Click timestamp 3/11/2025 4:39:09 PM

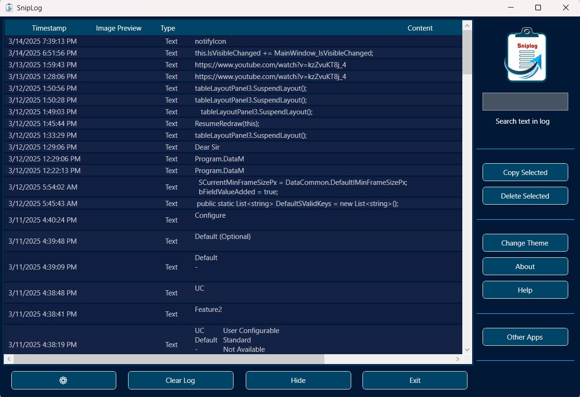43,267
